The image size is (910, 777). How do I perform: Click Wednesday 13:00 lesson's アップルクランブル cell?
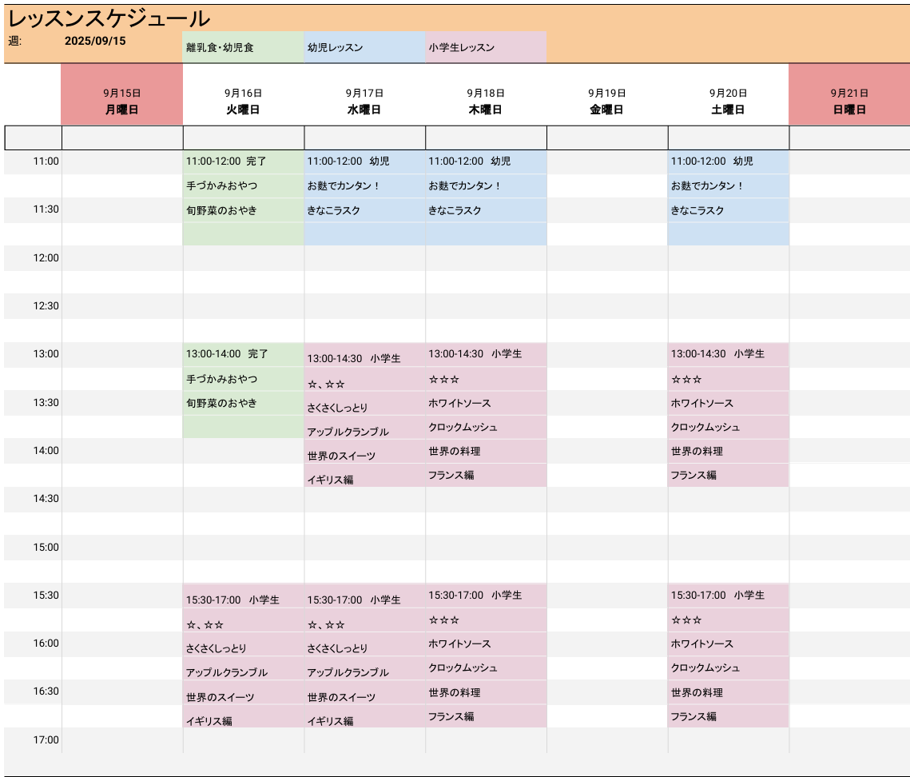pos(364,427)
